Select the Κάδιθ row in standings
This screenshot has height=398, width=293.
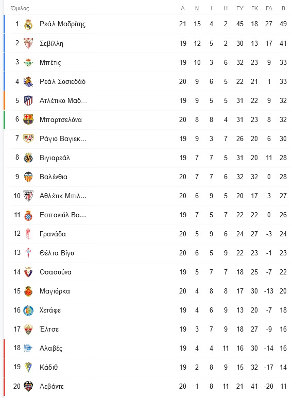tap(147, 367)
